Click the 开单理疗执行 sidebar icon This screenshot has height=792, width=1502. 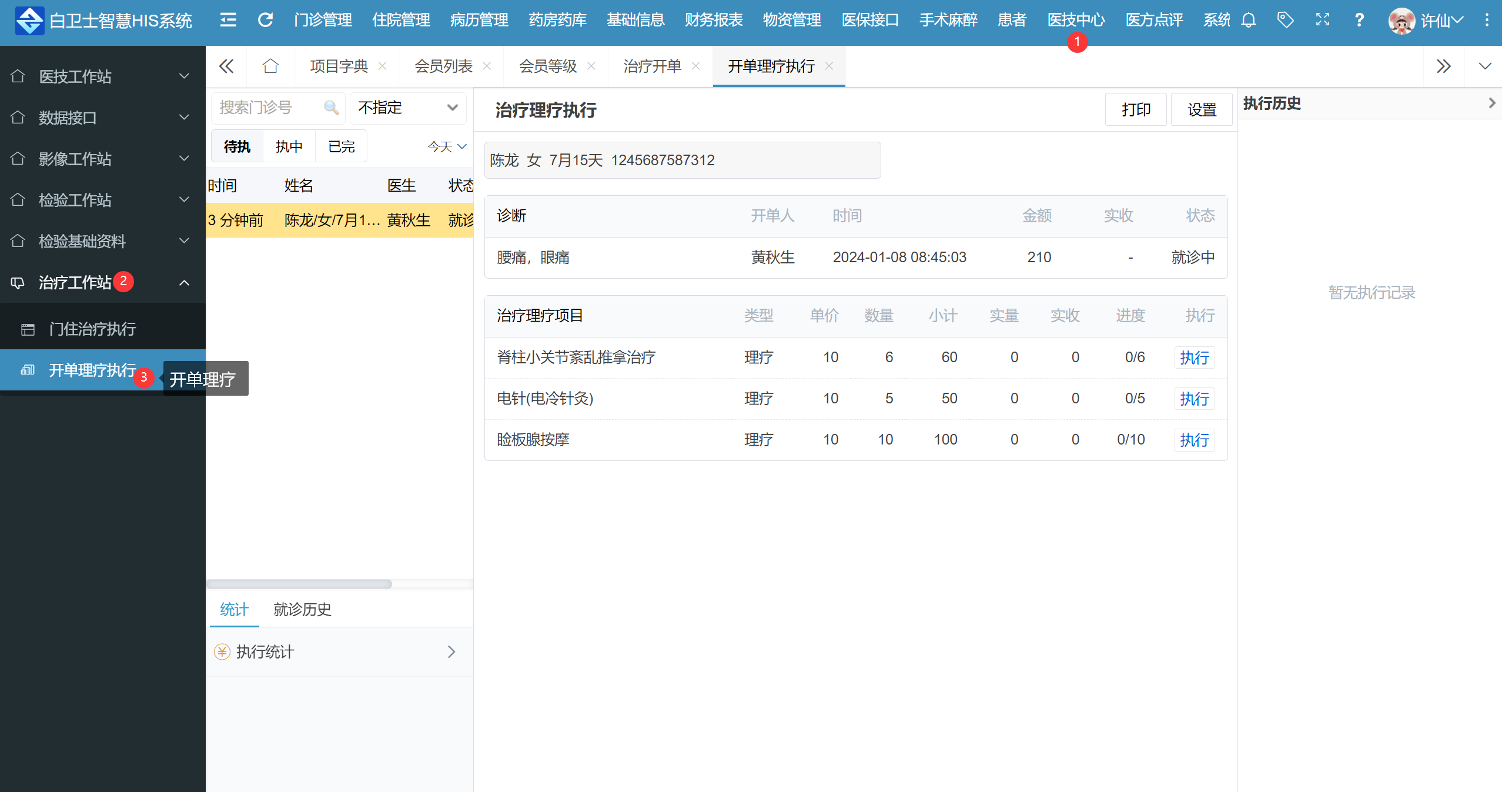pyautogui.click(x=28, y=370)
